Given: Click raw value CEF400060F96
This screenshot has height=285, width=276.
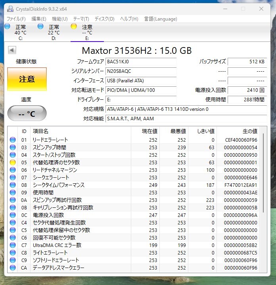Looking at the screenshot, I should pyautogui.click(x=241, y=140).
